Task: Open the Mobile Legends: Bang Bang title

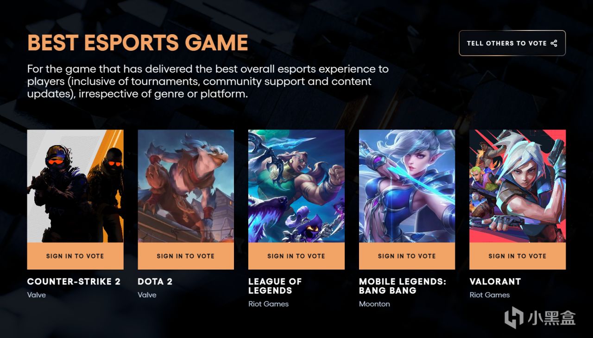Action: point(403,286)
